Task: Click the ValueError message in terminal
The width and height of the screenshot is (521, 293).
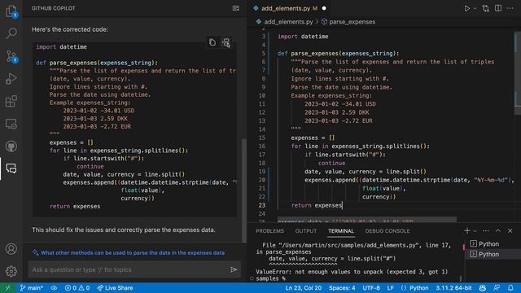Action: [x=352, y=272]
